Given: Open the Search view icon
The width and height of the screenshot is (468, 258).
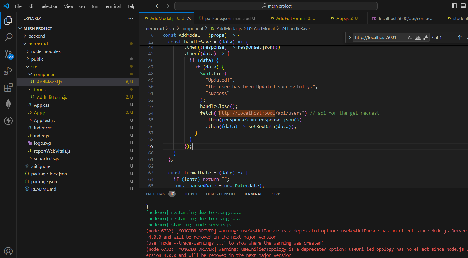Looking at the screenshot, I should [8, 37].
